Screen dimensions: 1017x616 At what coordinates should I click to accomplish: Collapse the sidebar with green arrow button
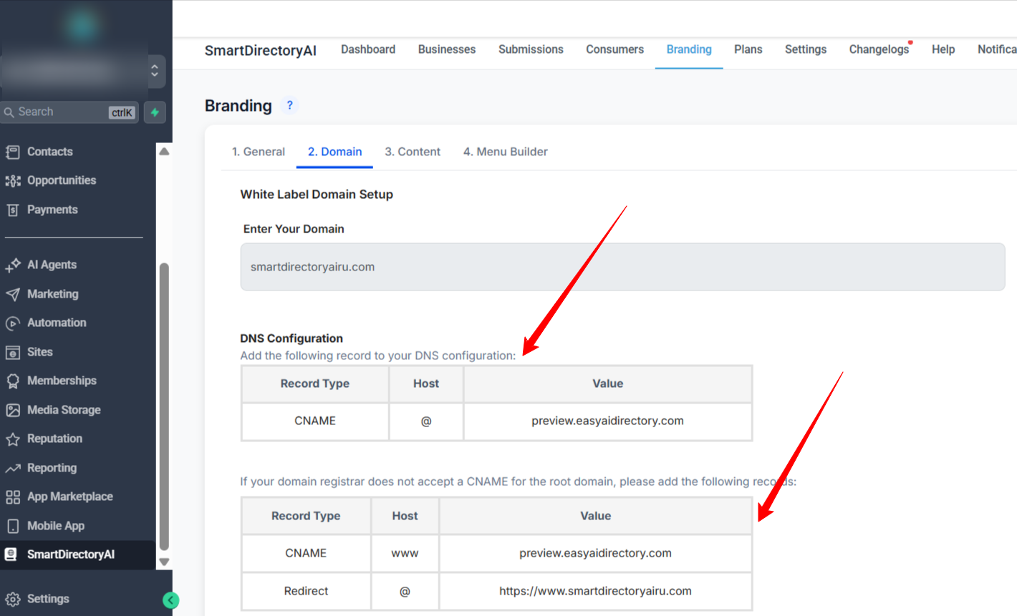pyautogui.click(x=170, y=600)
